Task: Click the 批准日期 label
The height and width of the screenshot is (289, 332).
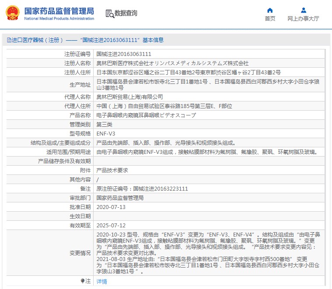Action: point(80,207)
